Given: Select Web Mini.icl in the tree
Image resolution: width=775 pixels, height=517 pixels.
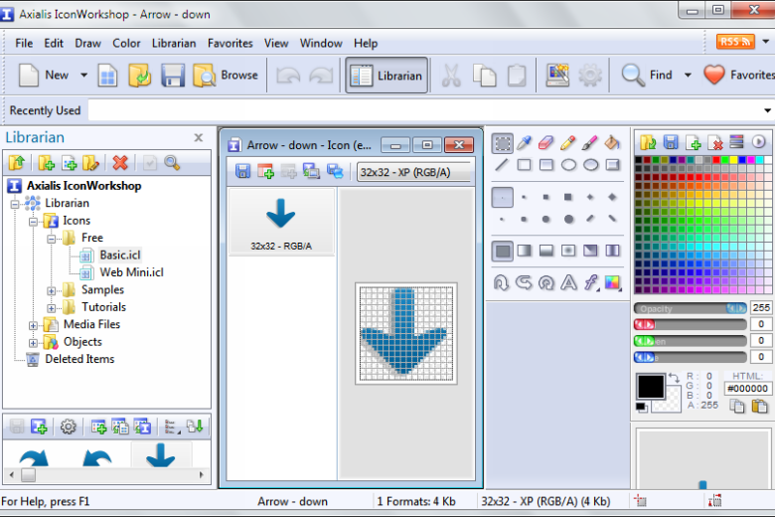Looking at the screenshot, I should coord(131,272).
